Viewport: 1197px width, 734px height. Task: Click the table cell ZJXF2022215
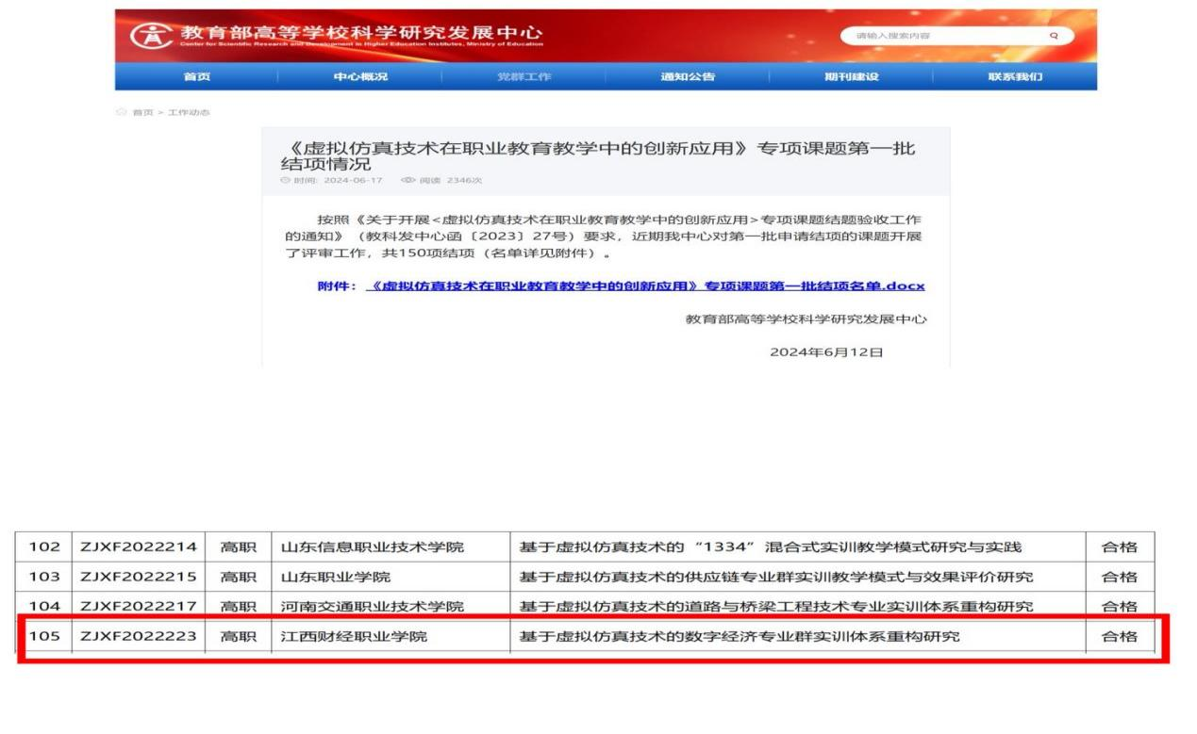(x=139, y=577)
